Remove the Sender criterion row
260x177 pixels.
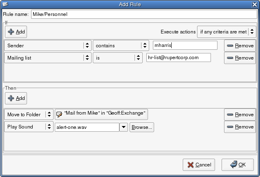[x=240, y=46]
